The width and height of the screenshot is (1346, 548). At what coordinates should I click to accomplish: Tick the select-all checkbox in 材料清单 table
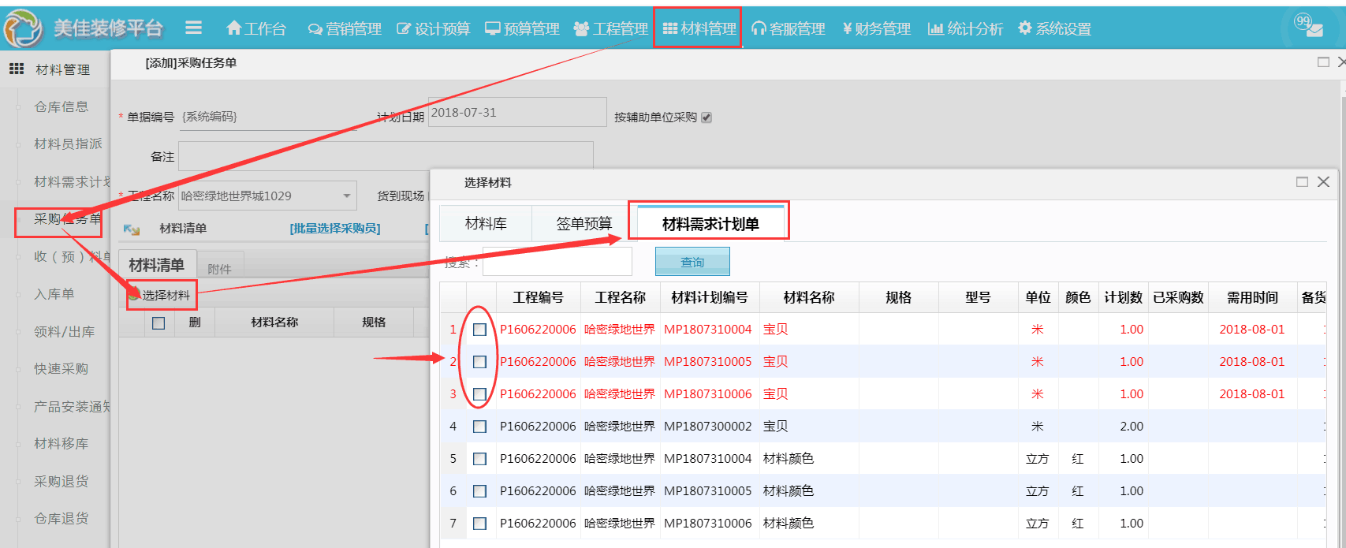[x=158, y=323]
